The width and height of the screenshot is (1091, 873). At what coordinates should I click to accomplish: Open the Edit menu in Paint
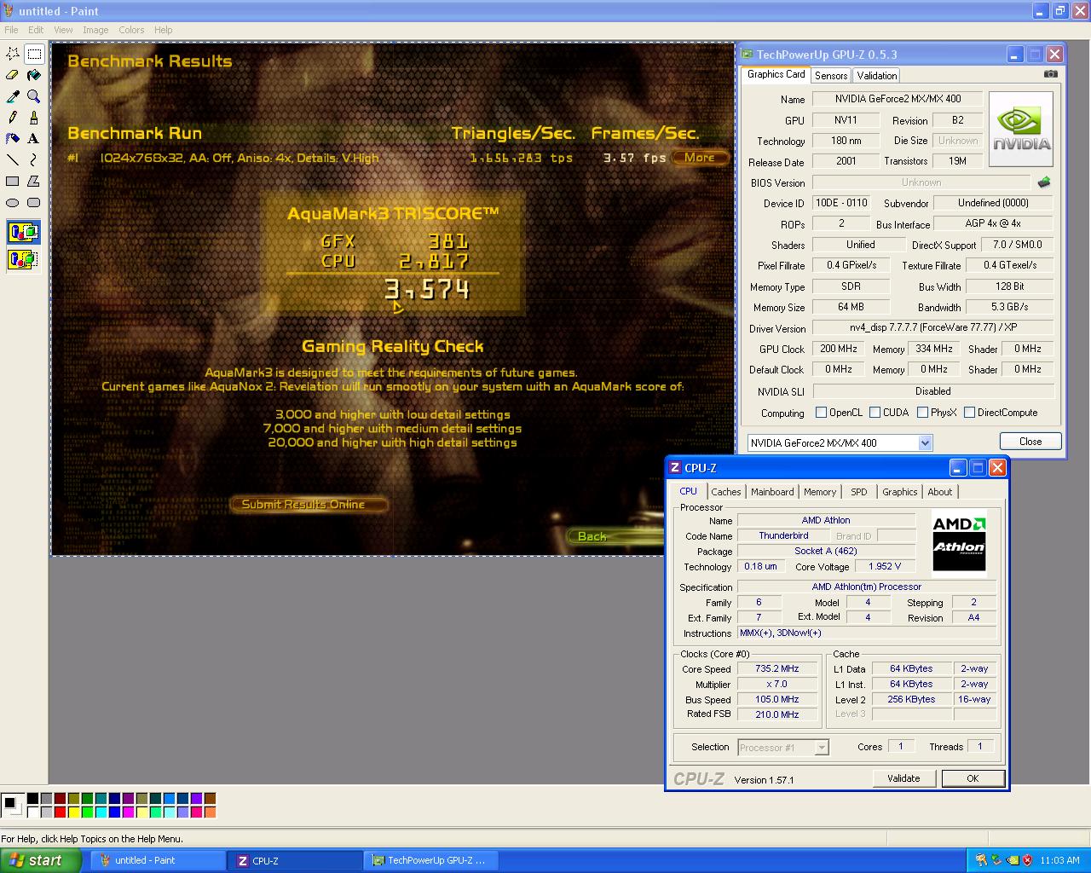coord(36,30)
